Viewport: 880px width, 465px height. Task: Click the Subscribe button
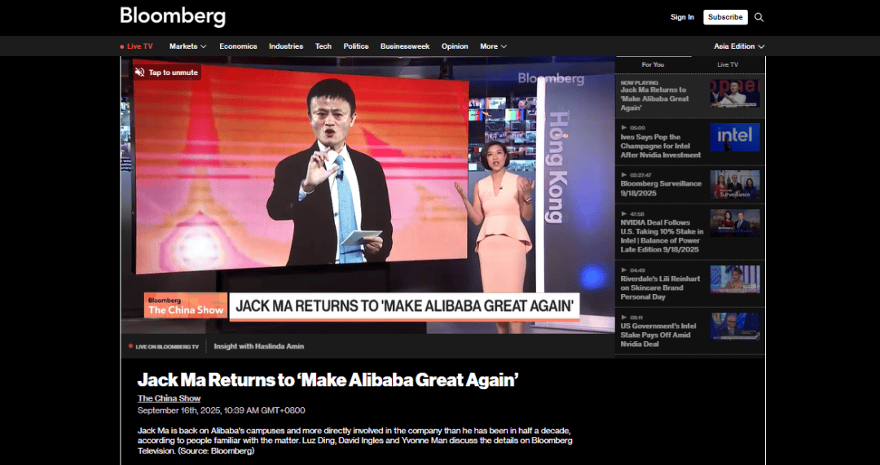(x=725, y=17)
